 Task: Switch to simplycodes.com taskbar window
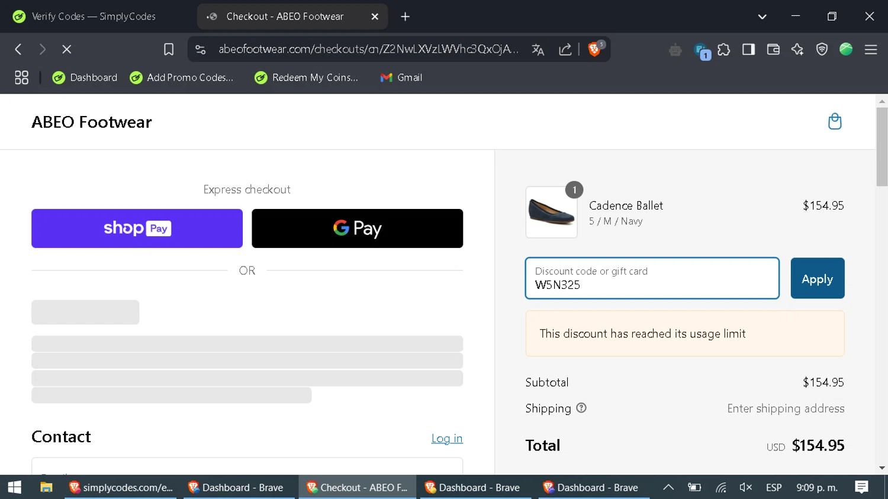point(121,487)
